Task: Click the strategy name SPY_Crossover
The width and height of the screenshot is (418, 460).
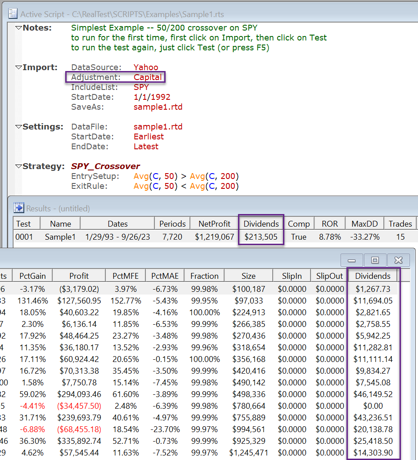Action: [105, 166]
